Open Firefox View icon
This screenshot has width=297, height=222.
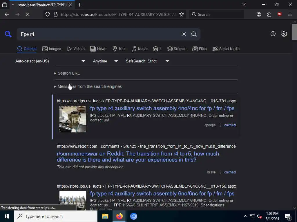[5, 5]
